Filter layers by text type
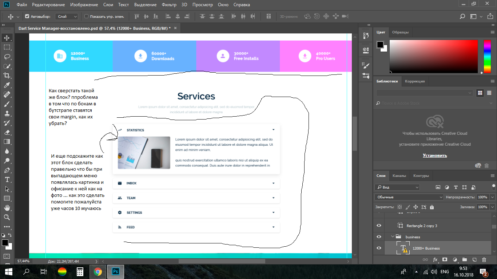The width and height of the screenshot is (497, 279). (456, 187)
